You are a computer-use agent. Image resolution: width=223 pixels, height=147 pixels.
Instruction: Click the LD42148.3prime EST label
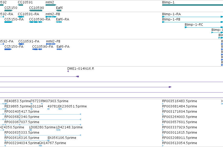point(69,127)
